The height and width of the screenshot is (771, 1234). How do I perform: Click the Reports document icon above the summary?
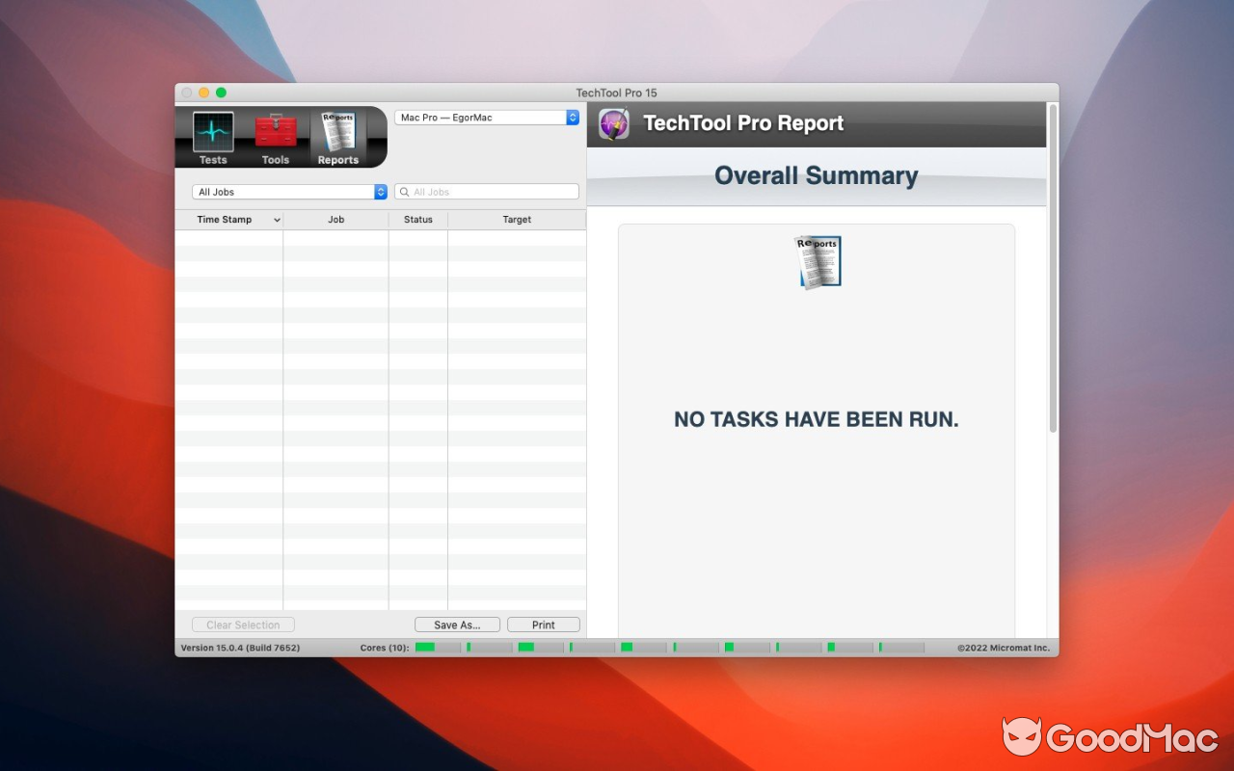tap(818, 260)
